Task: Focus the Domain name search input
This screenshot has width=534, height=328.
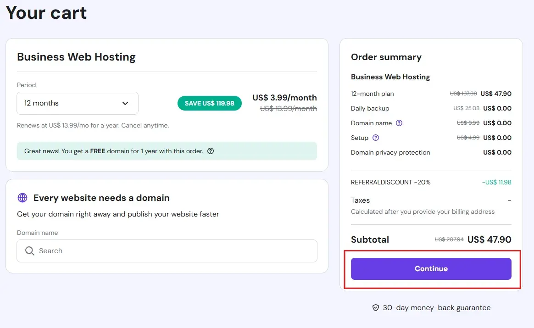Action: coord(174,251)
